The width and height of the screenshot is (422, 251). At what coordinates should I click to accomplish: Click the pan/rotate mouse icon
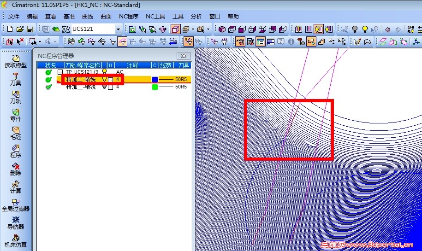click(163, 29)
